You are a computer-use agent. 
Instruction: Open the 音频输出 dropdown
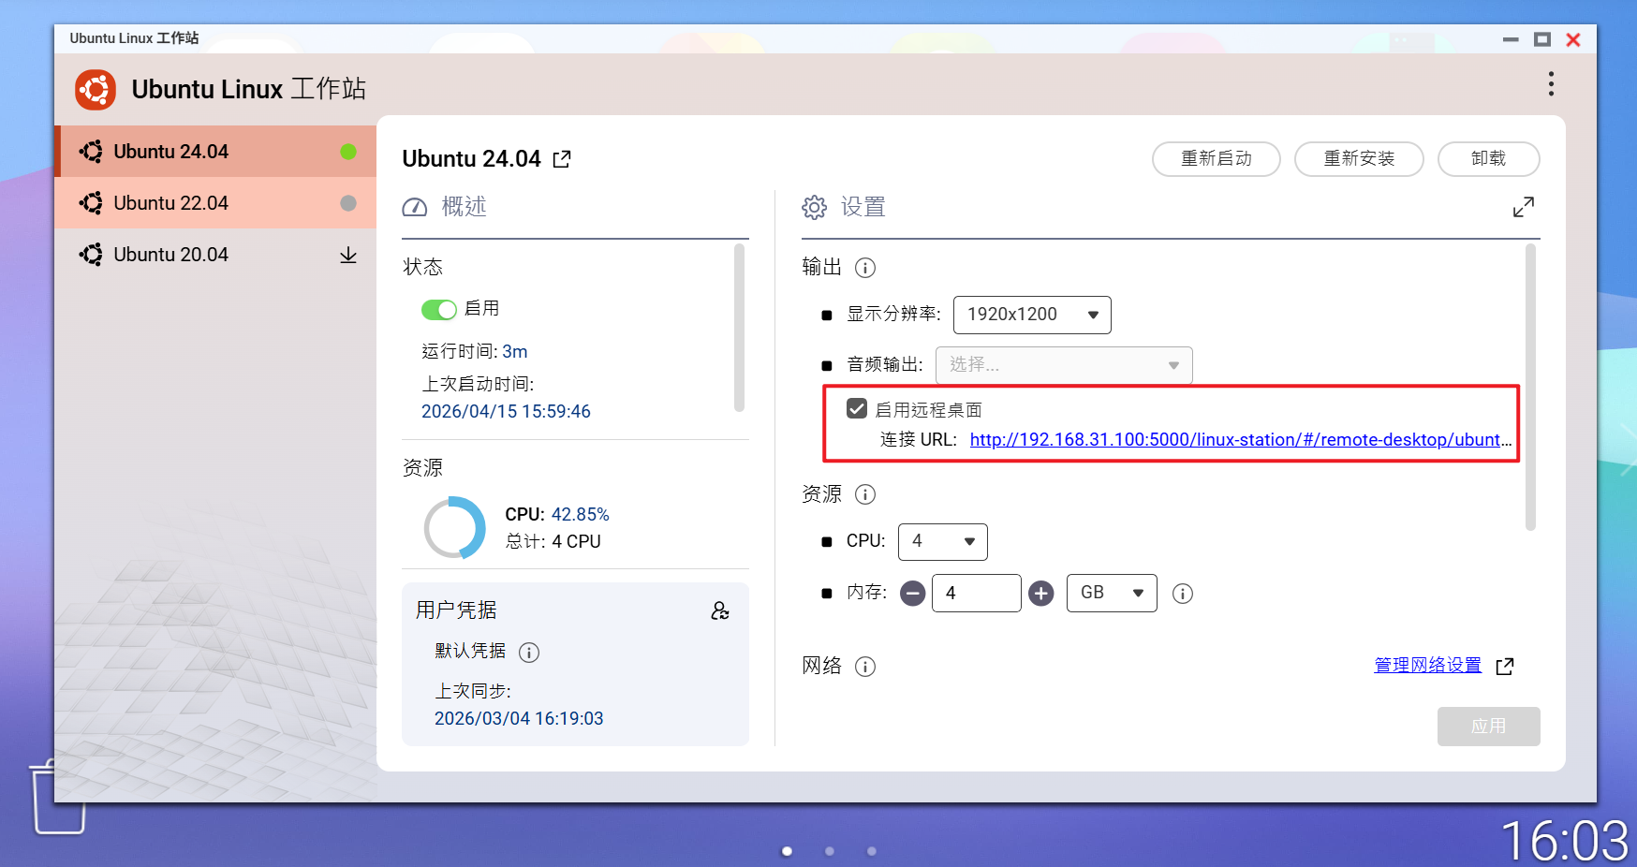point(1064,365)
